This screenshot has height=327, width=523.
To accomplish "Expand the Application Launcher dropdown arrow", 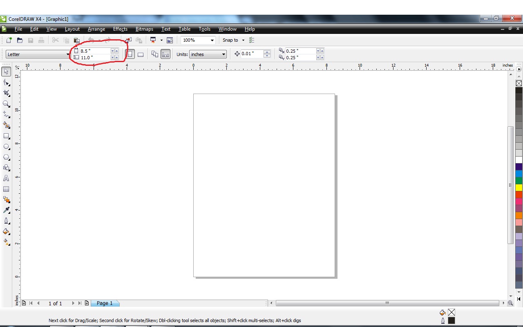I will click(161, 40).
